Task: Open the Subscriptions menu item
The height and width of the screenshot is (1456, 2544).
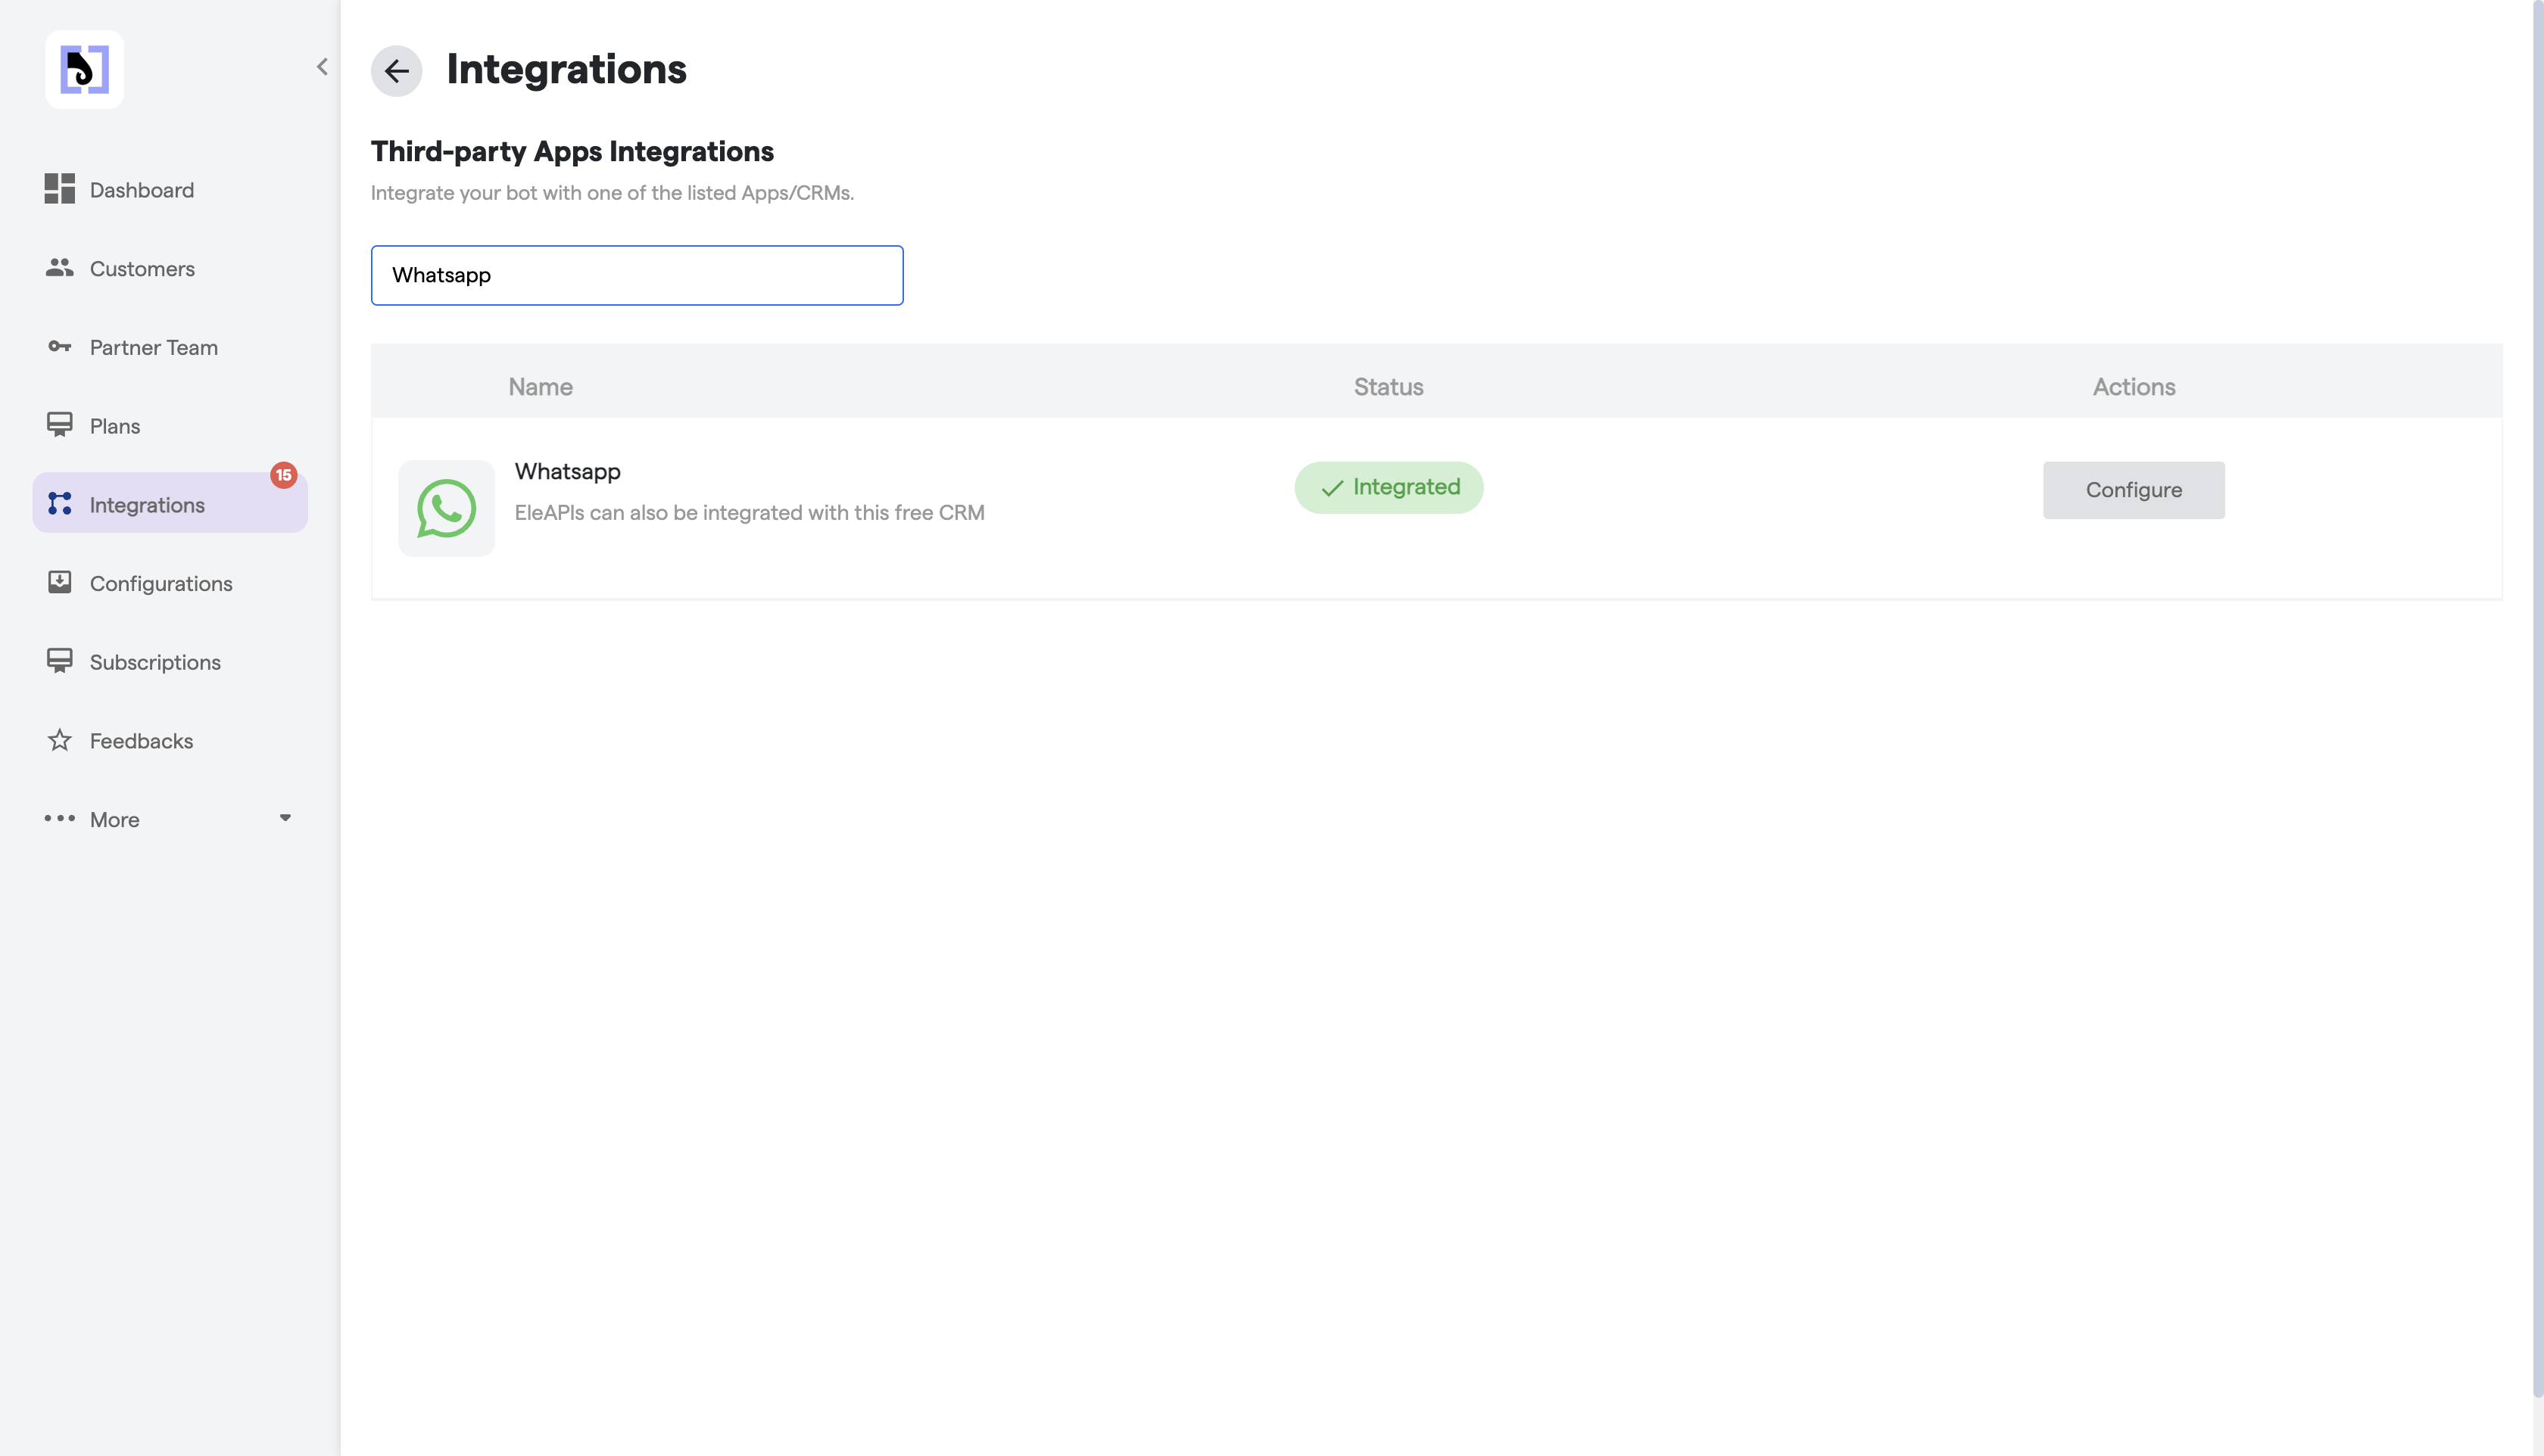Action: 154,662
